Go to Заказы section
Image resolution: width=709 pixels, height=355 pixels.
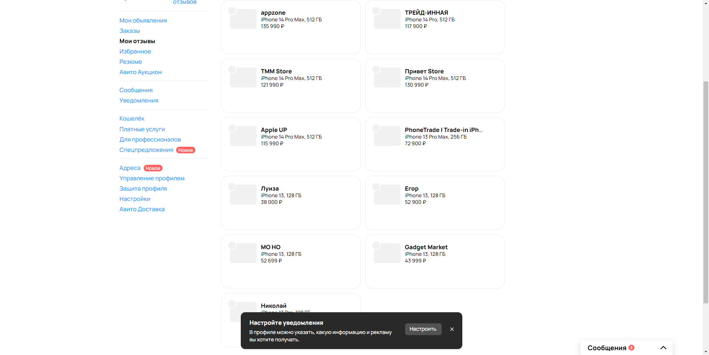[130, 31]
